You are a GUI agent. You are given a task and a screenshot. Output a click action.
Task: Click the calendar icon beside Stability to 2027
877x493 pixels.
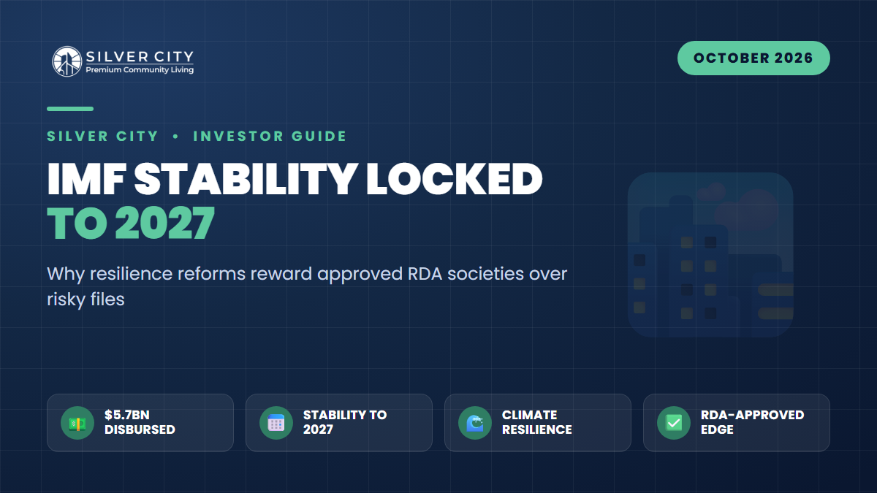[276, 423]
